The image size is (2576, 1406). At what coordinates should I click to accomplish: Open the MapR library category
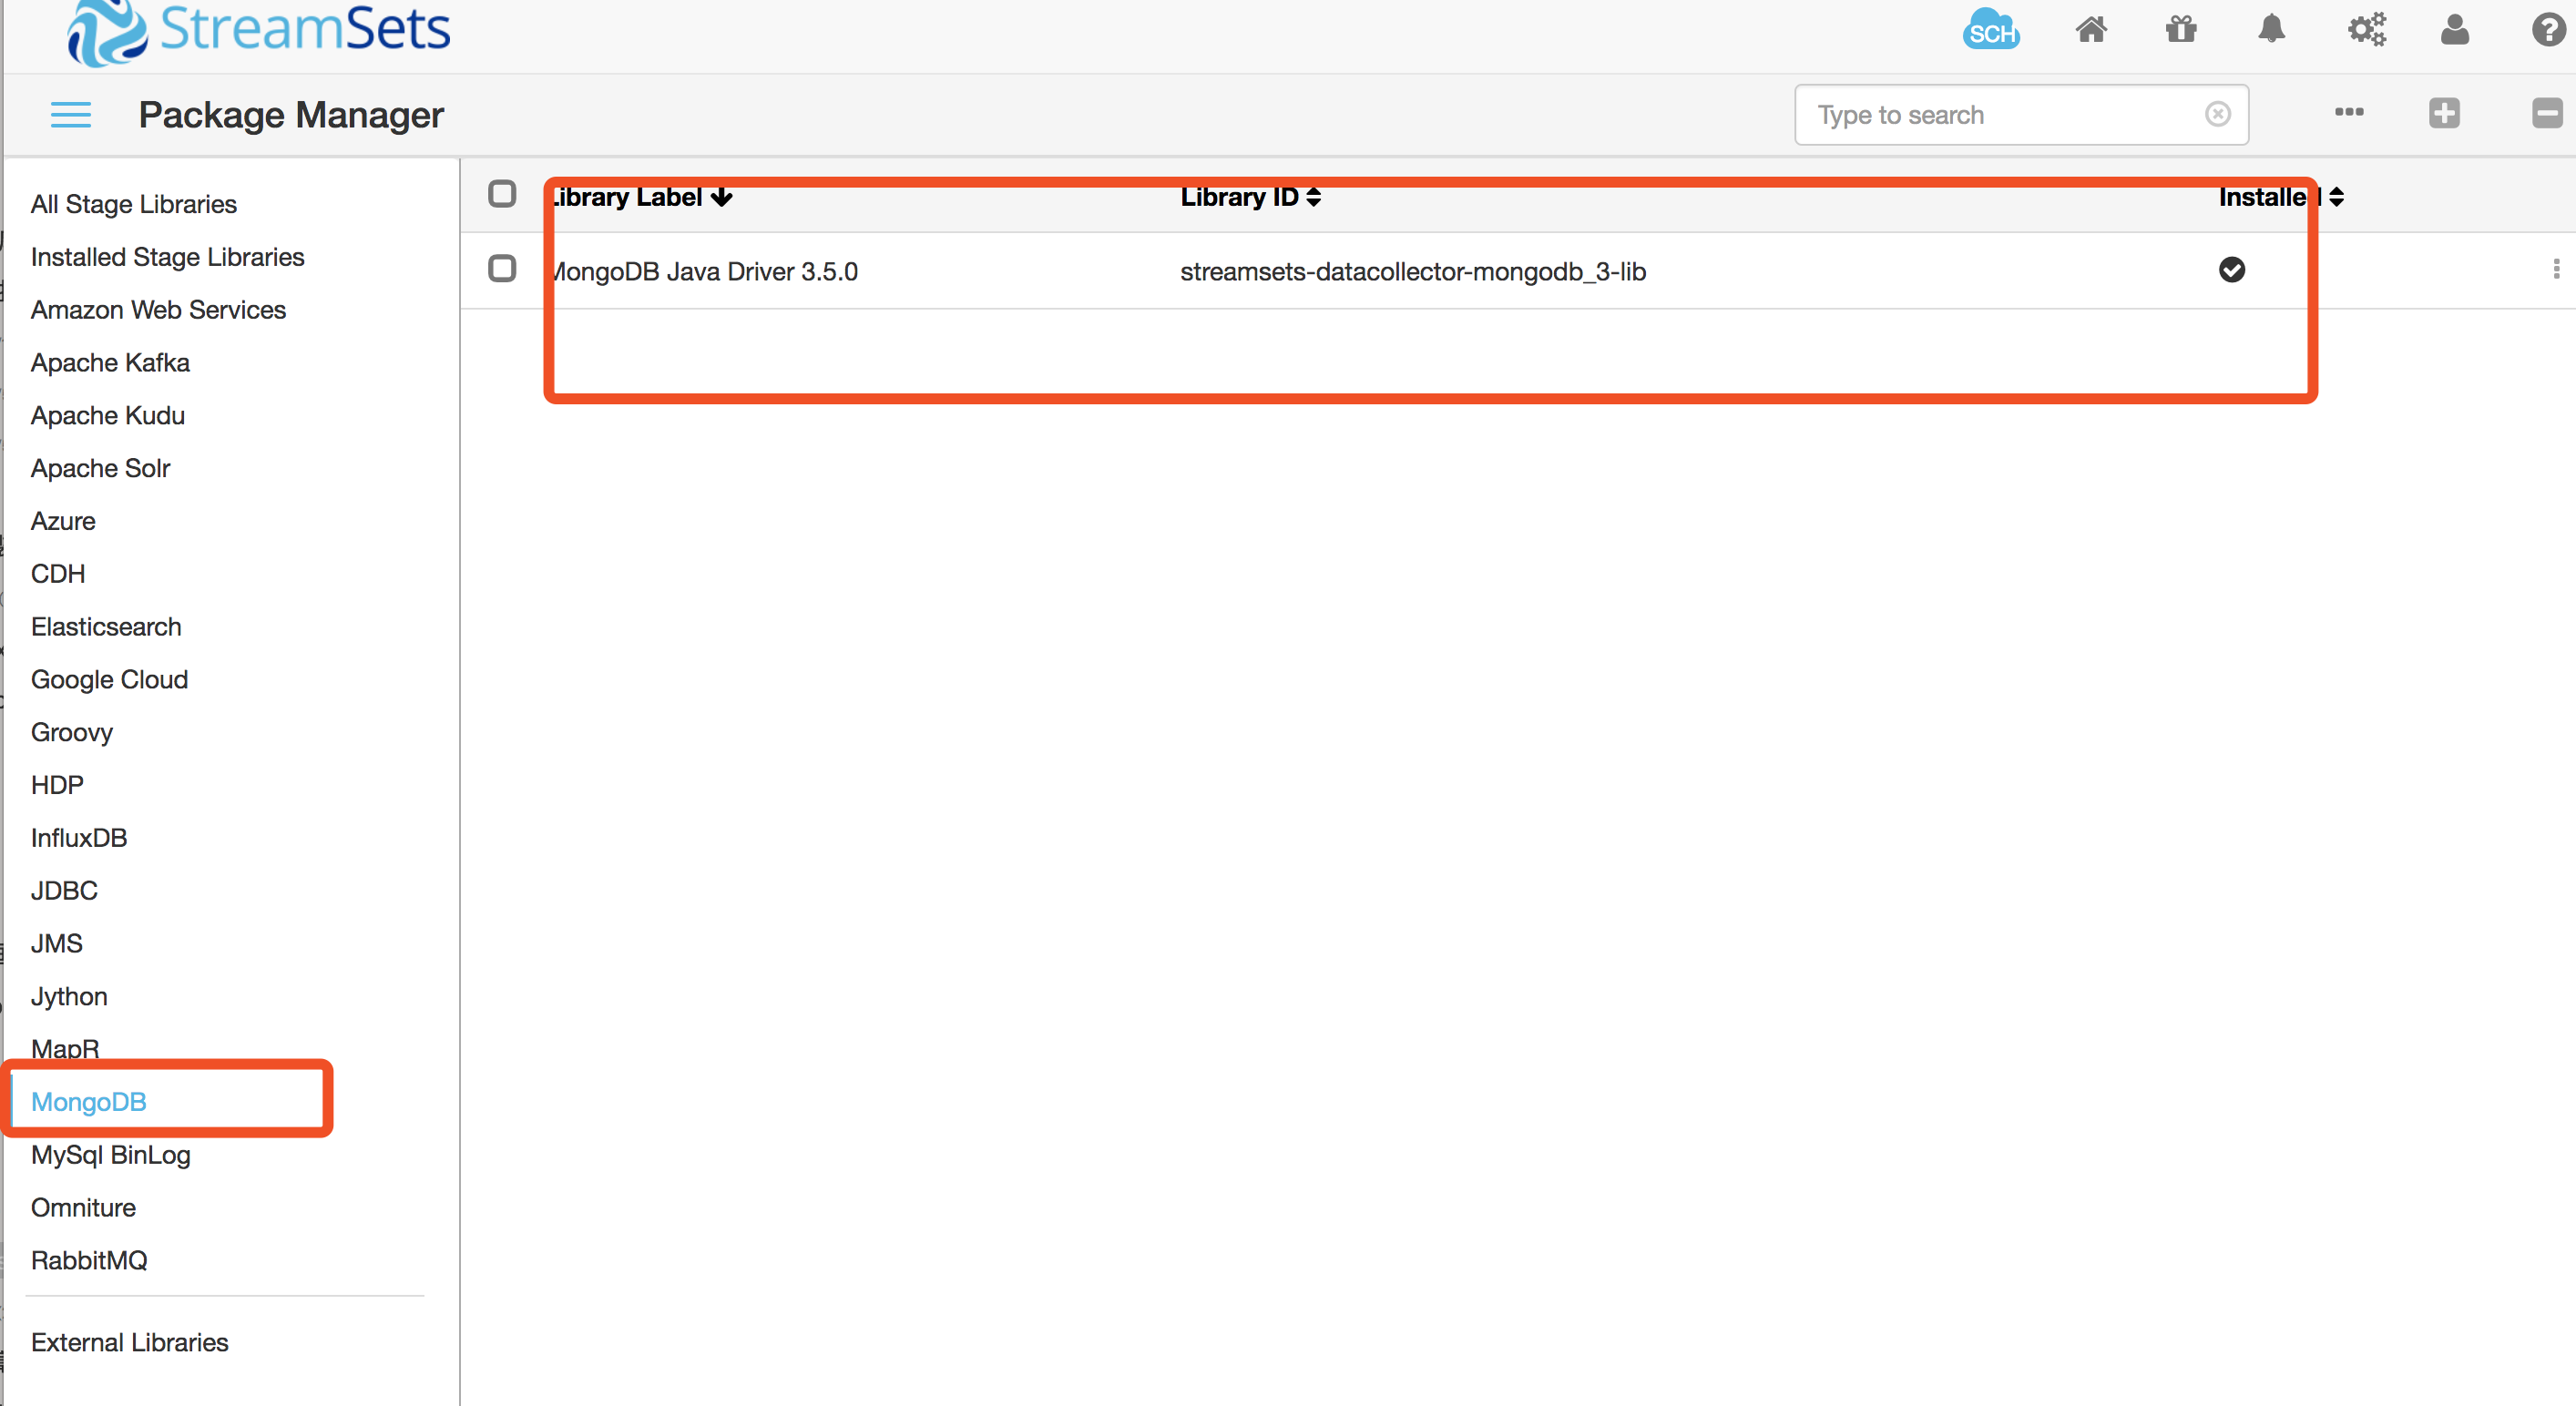(x=65, y=1048)
